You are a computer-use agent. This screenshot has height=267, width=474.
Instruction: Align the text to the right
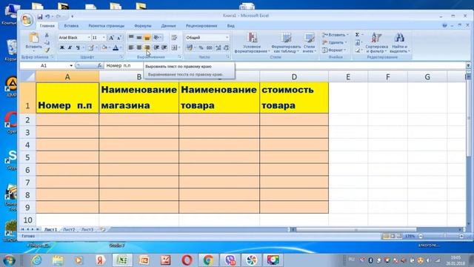(147, 47)
